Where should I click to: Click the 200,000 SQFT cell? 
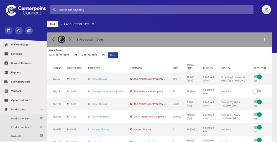point(177,117)
